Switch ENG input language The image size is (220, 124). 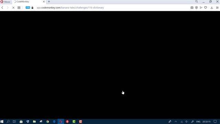[x=198, y=122]
